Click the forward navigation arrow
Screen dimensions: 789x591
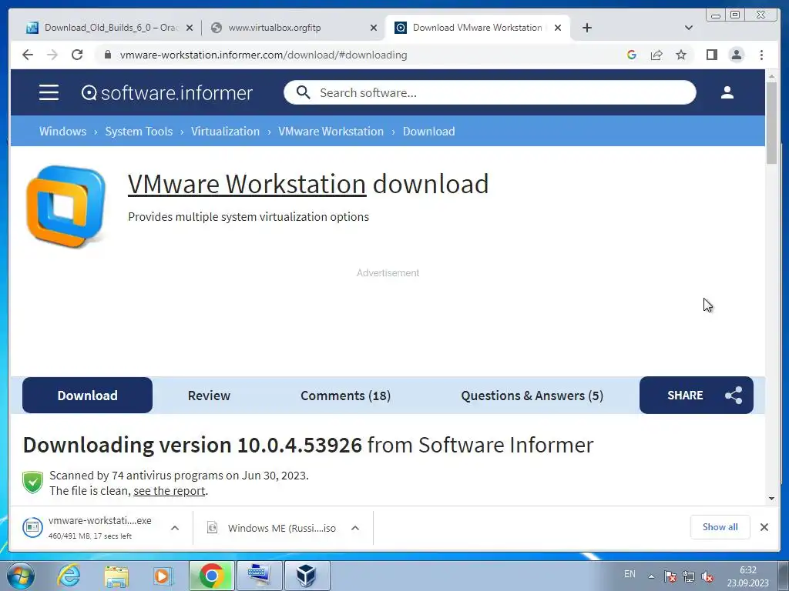(52, 55)
